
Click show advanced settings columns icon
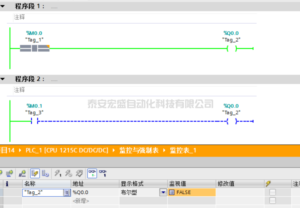tap(45, 173)
